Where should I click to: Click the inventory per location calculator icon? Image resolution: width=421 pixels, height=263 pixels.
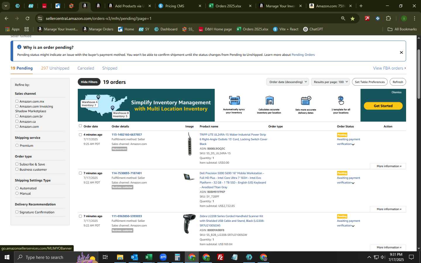click(269, 101)
